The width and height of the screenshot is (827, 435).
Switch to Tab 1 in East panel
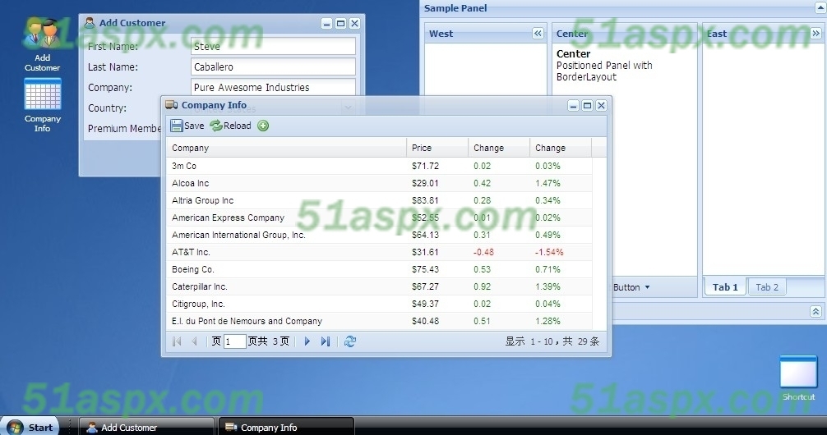[x=725, y=287]
